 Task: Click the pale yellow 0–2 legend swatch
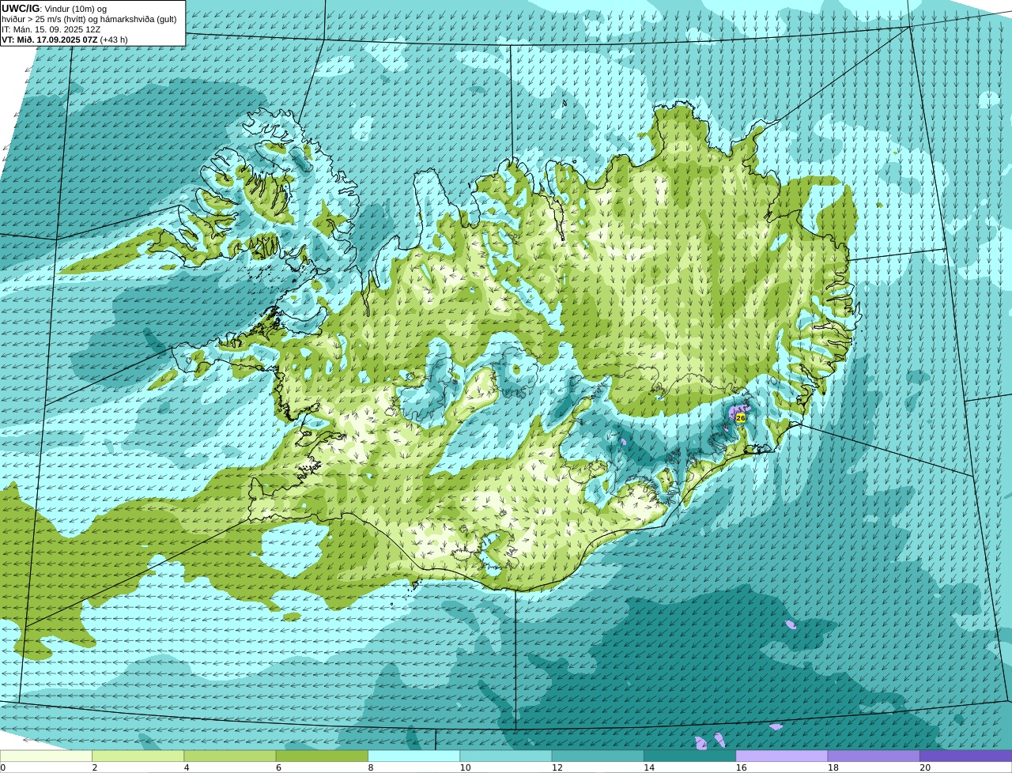click(x=46, y=756)
